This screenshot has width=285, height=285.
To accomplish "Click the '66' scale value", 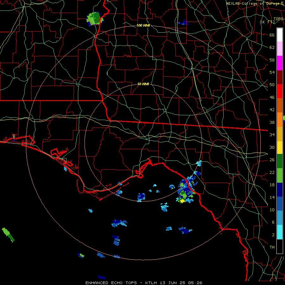I will (x=272, y=35).
